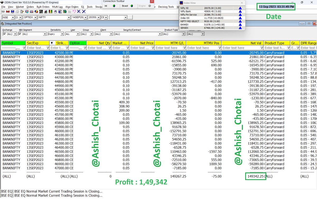Click the Int connection status indicator

pos(114,6)
